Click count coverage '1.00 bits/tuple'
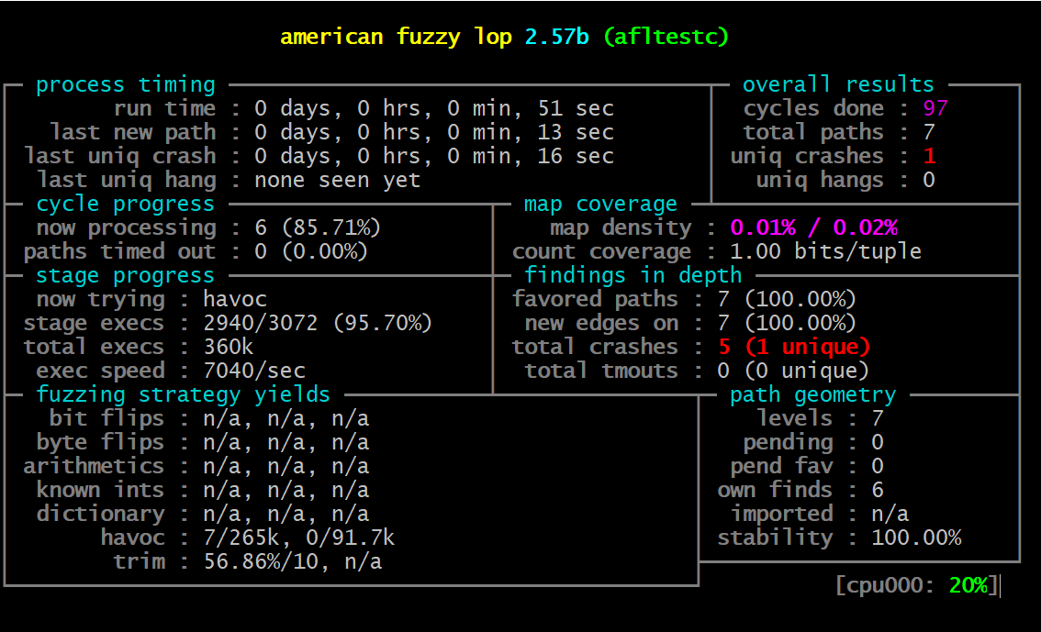This screenshot has width=1041, height=632. (825, 252)
